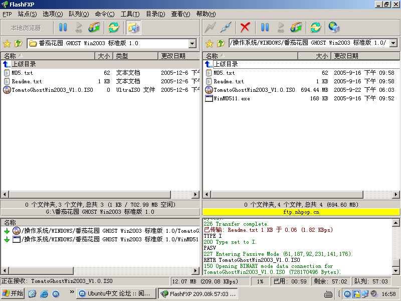This screenshot has height=301, width=401.
Task: Click the ftp.nhpop.cn yellow status bar
Action: tap(301, 212)
